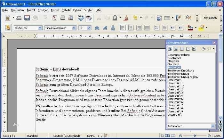Toggle STD selection mode in status bar
224x139 pixels.
100,136
